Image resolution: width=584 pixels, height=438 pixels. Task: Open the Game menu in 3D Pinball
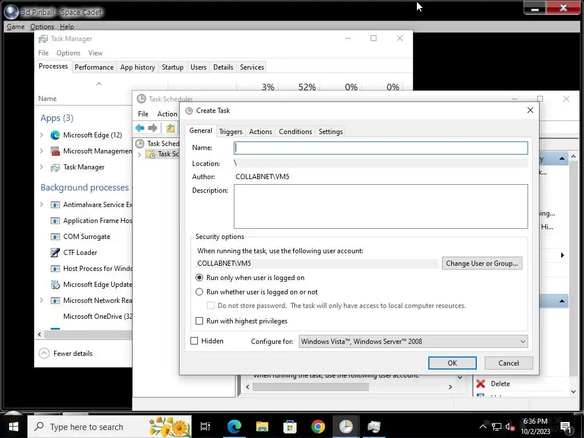point(15,27)
